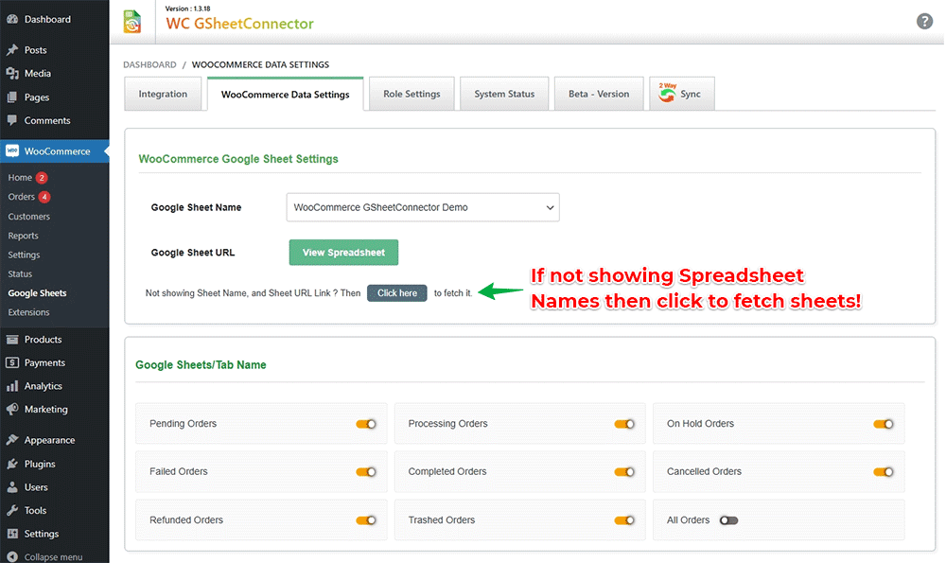The width and height of the screenshot is (946, 563).
Task: Click the Click here fetch button
Action: (397, 293)
